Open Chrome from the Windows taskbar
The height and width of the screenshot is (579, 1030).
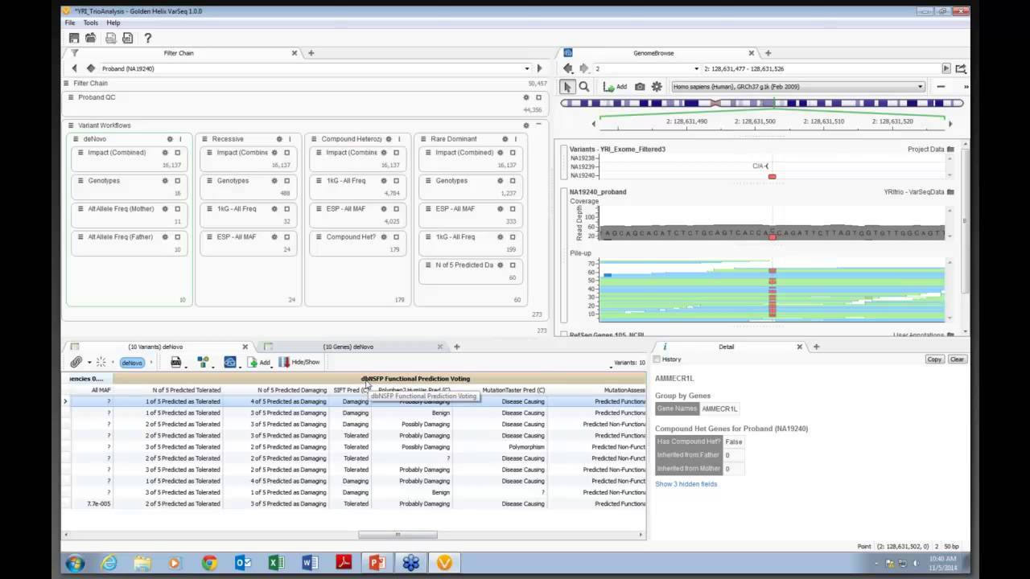209,563
